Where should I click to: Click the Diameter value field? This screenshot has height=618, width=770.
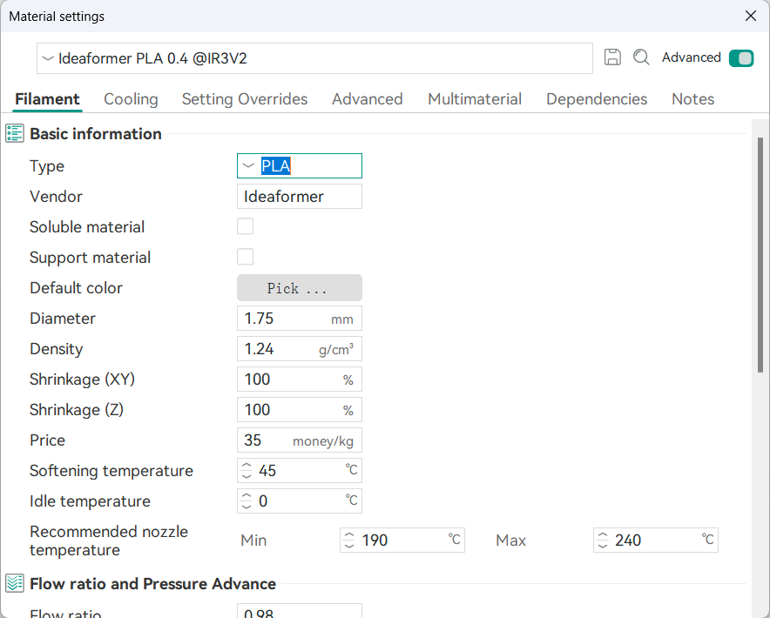tap(300, 318)
